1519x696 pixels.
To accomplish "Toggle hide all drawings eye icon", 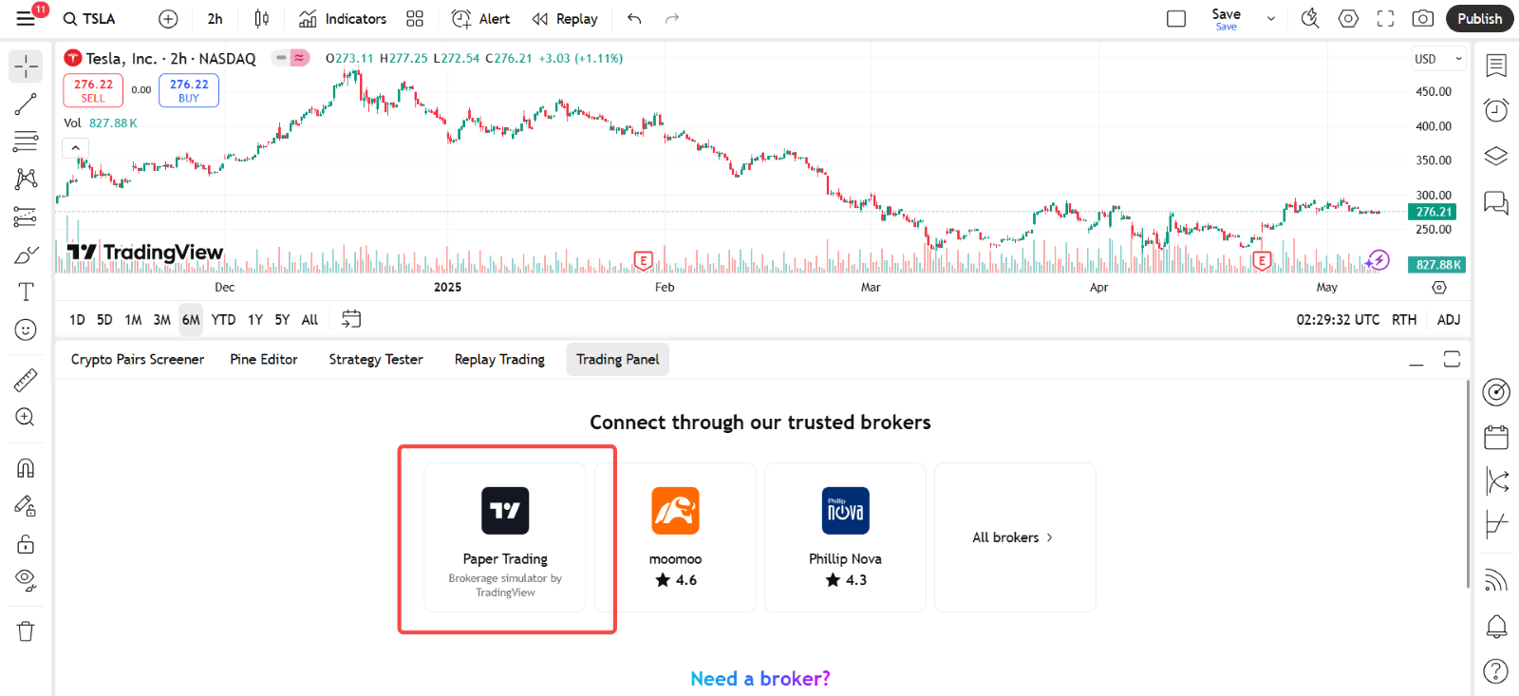I will tap(26, 580).
